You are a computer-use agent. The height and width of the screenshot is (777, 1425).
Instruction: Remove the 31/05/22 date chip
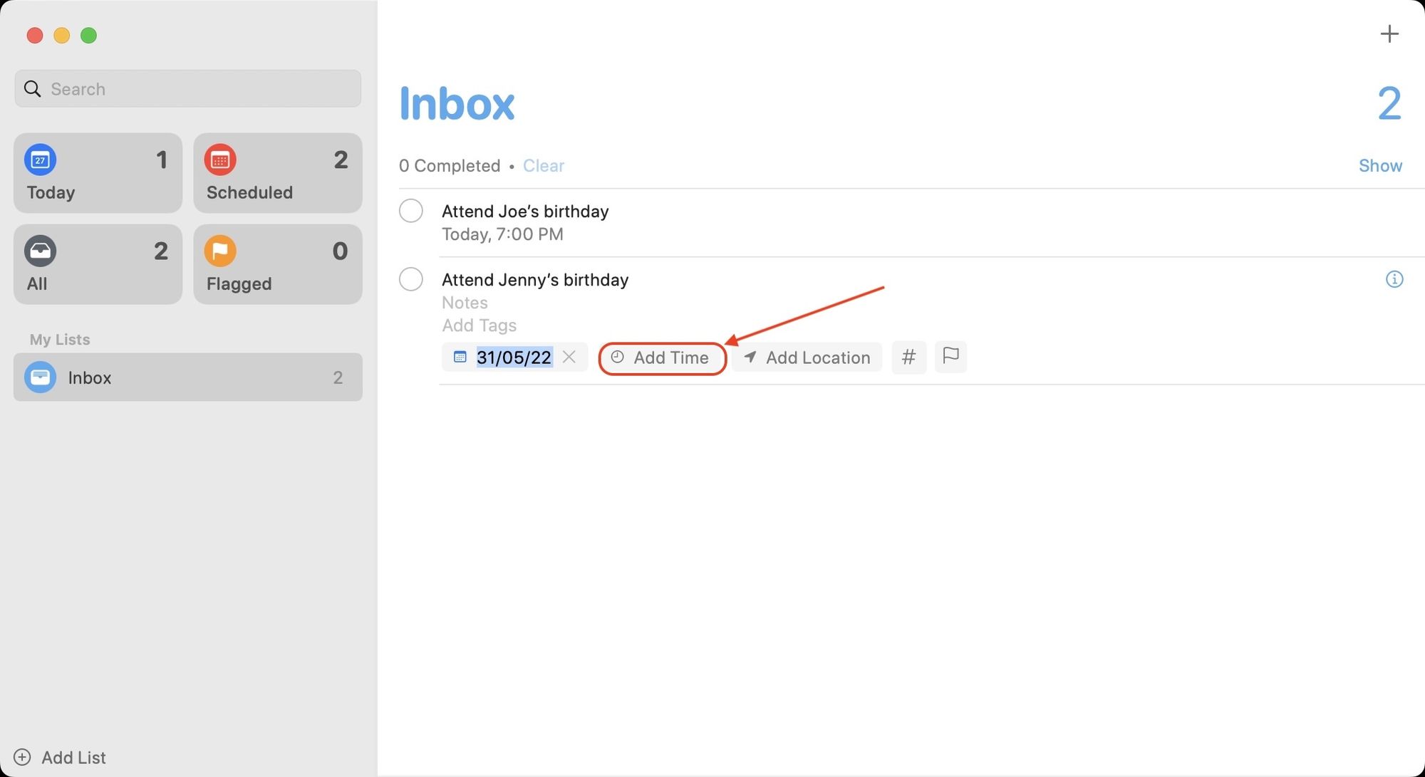(569, 357)
